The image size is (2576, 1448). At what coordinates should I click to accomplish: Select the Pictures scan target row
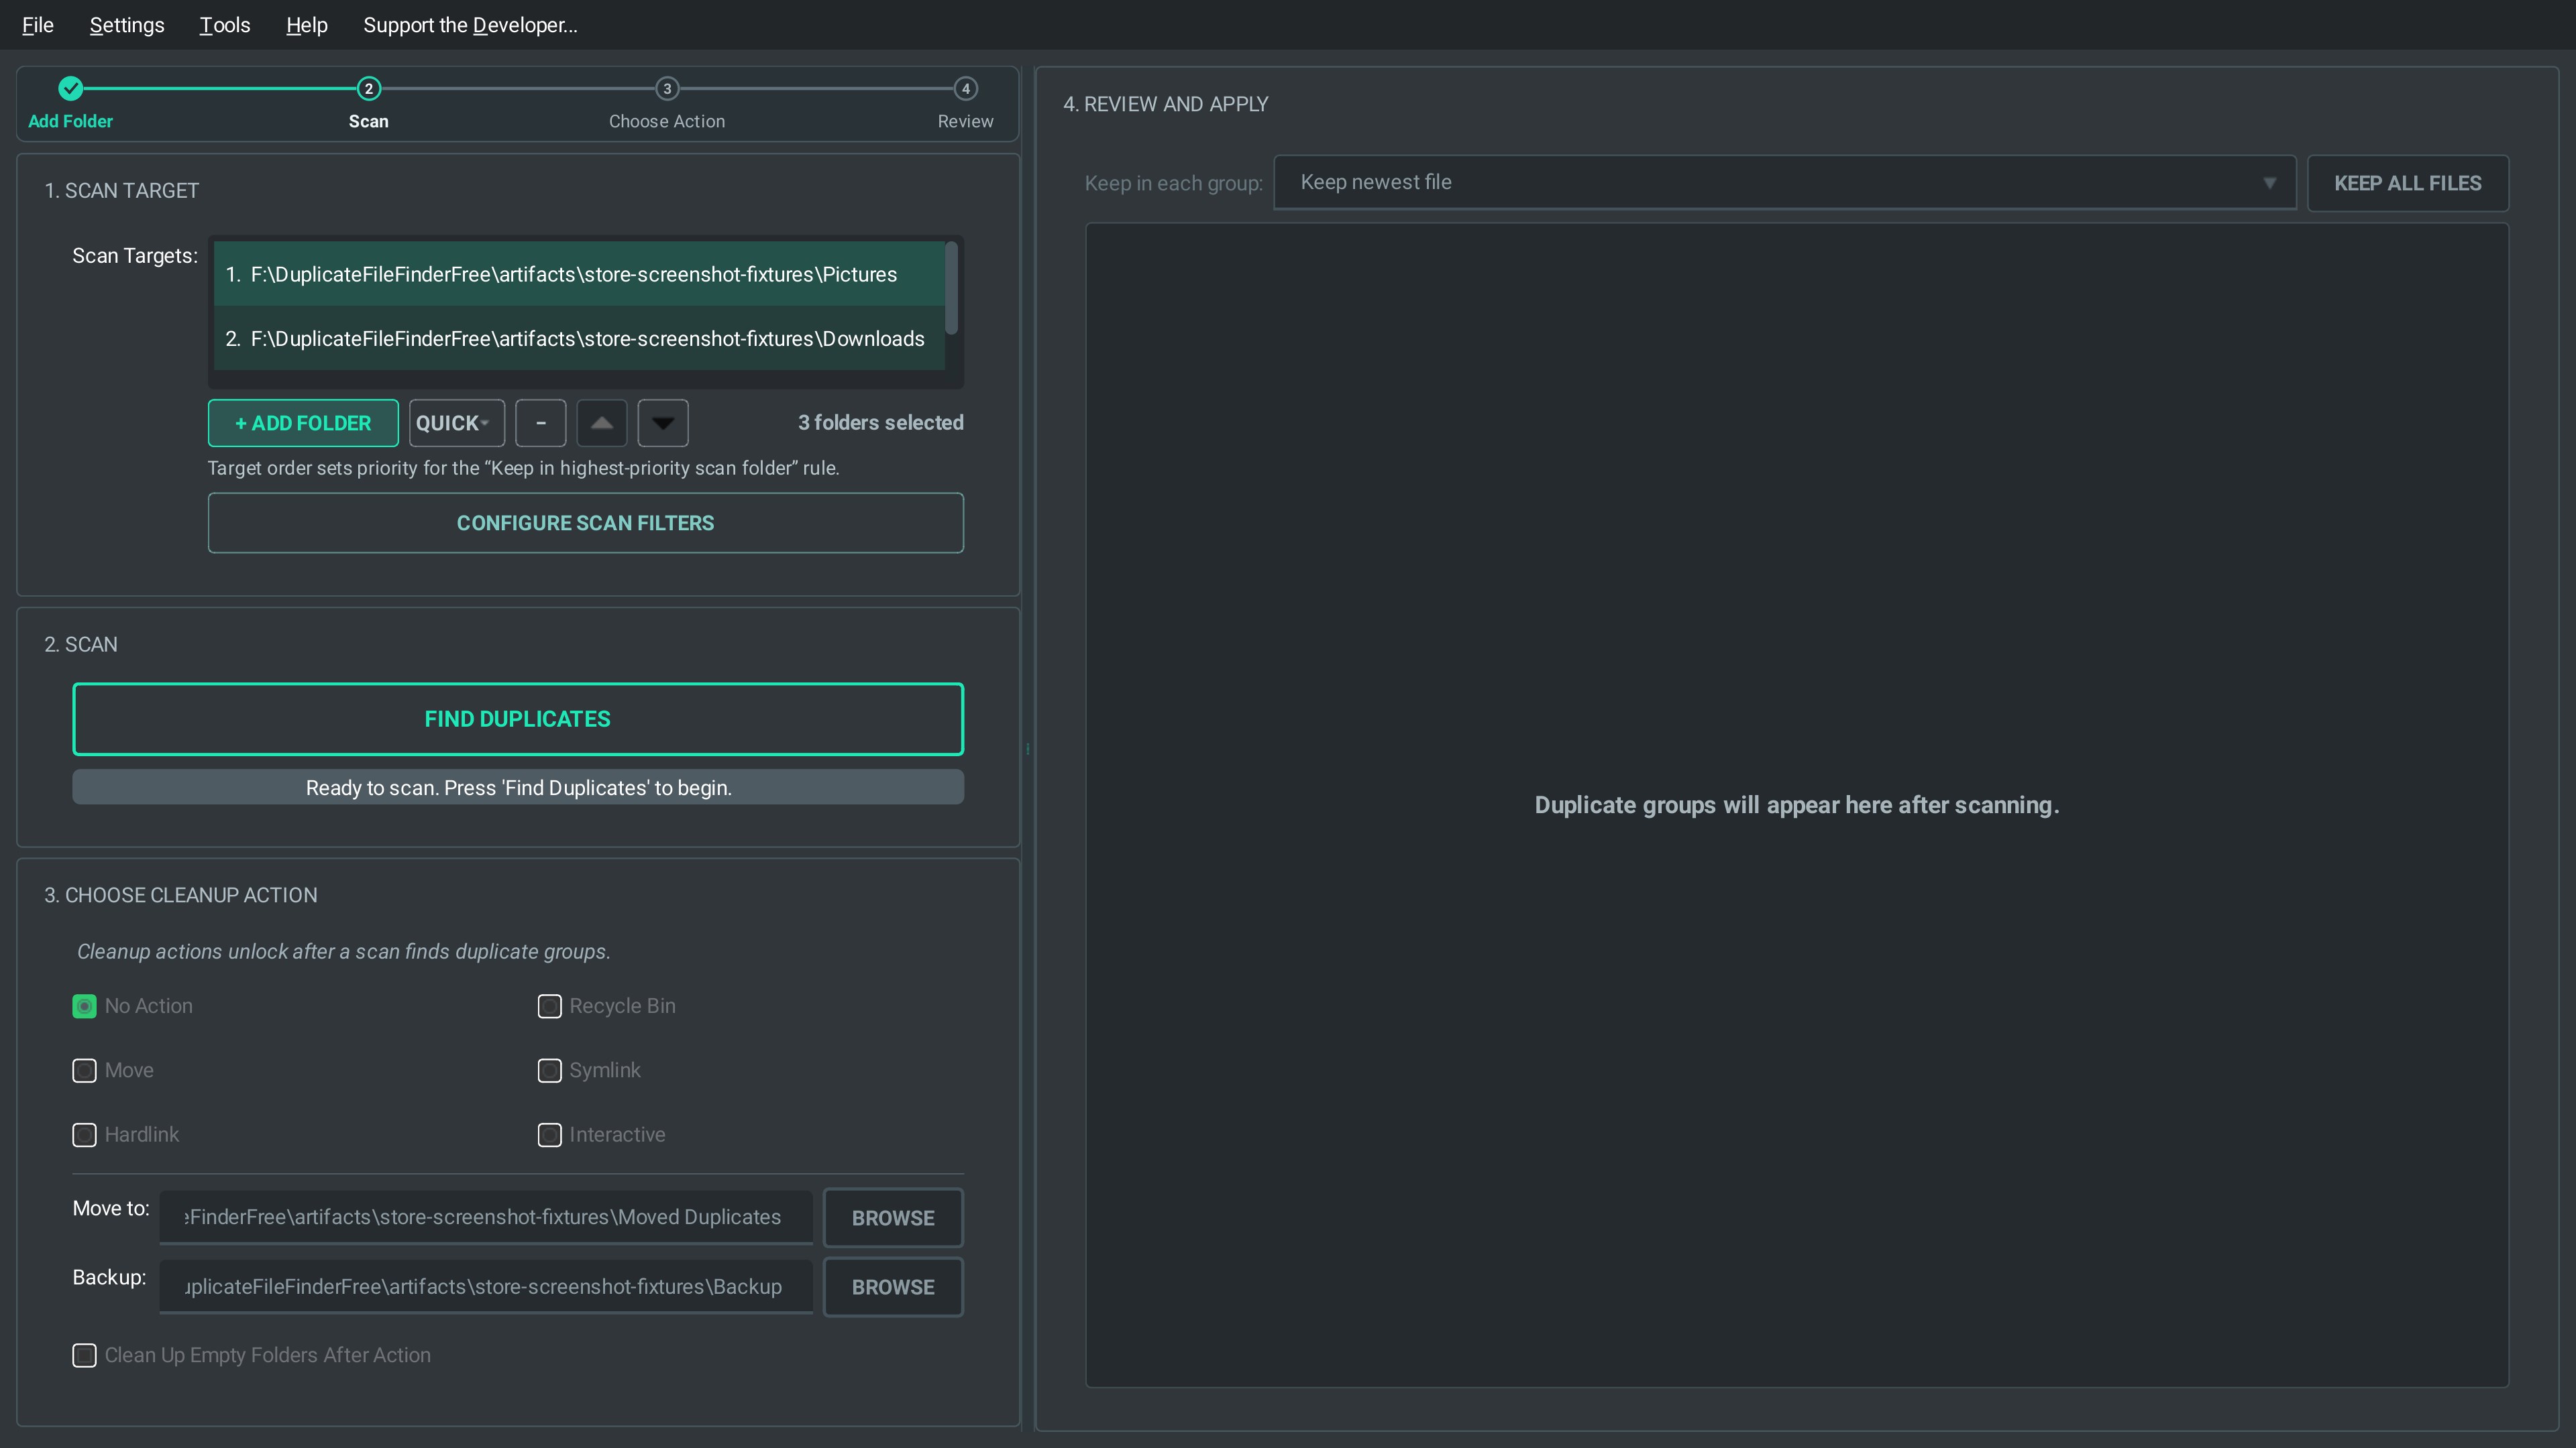click(x=579, y=274)
